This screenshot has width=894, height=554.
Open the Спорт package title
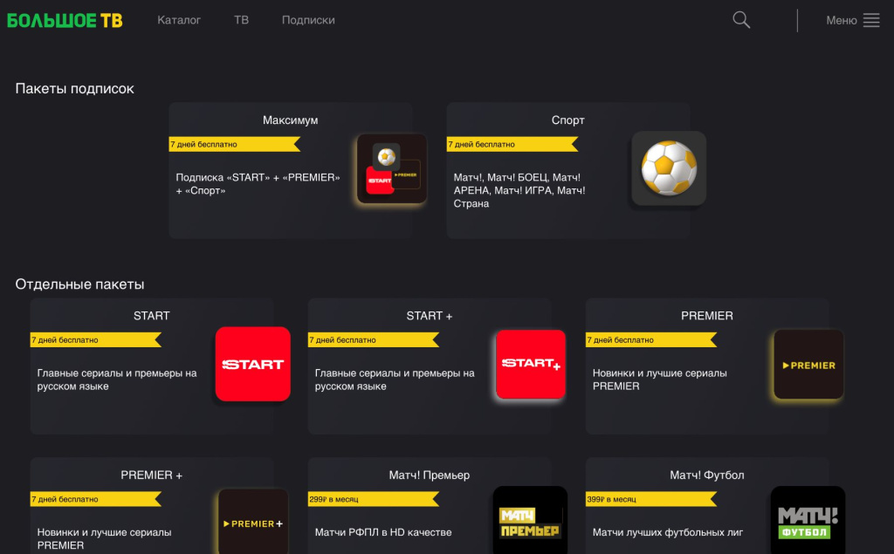tap(567, 120)
